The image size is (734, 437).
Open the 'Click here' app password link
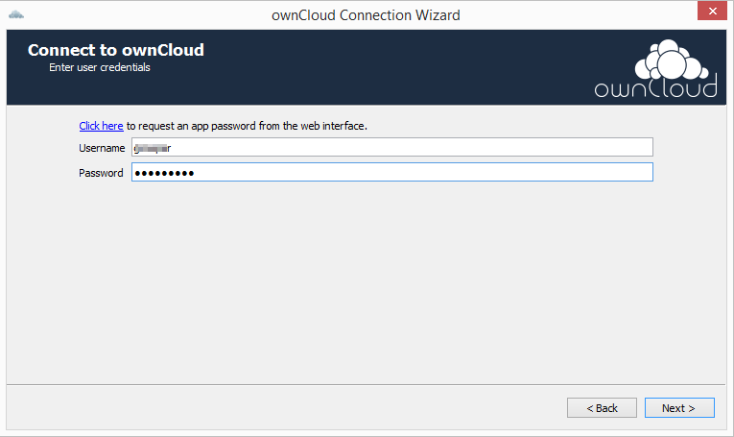(x=101, y=126)
